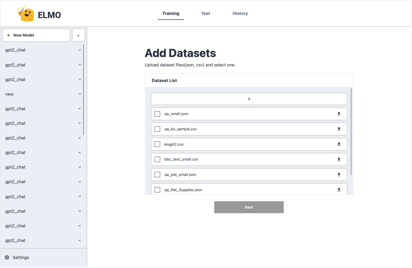412x268 pixels.
Task: Go to the History tab
Action: [240, 14]
